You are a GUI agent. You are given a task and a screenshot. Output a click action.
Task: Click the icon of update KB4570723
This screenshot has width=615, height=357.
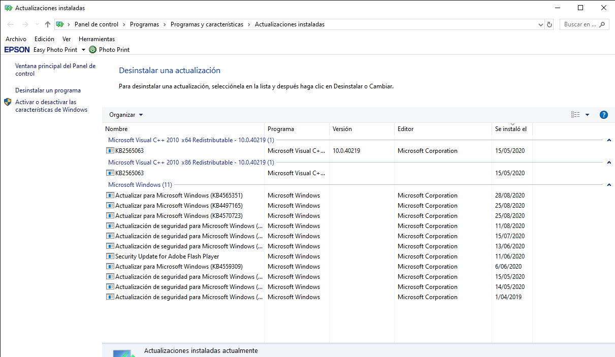pos(110,216)
